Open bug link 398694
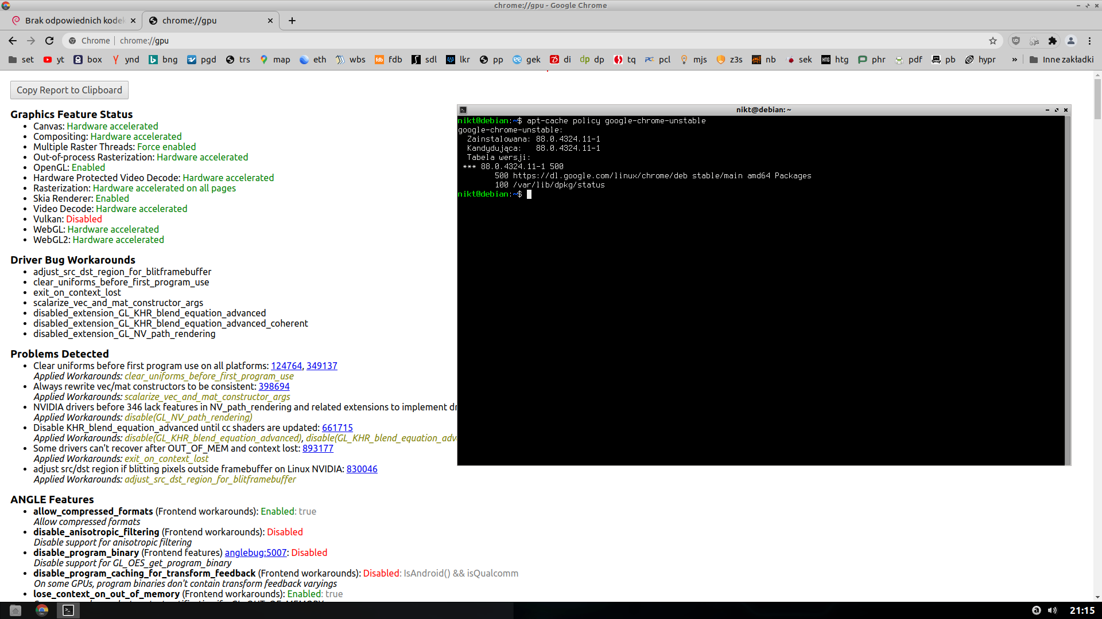Viewport: 1102px width, 619px height. coord(274,386)
